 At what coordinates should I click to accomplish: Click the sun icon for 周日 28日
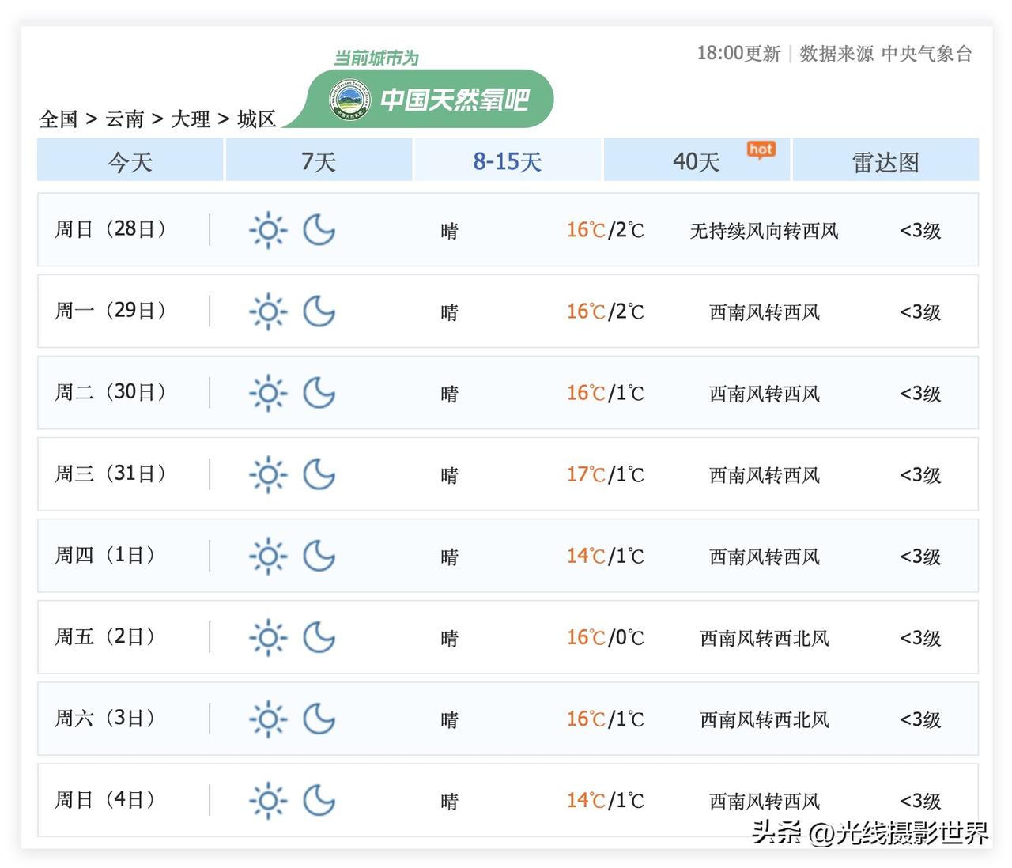(268, 230)
